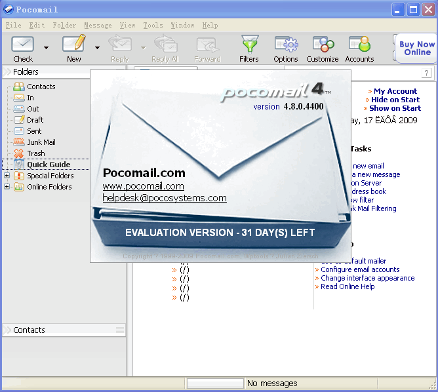438x392 pixels.
Task: Open the Options gear icon
Action: point(287,44)
